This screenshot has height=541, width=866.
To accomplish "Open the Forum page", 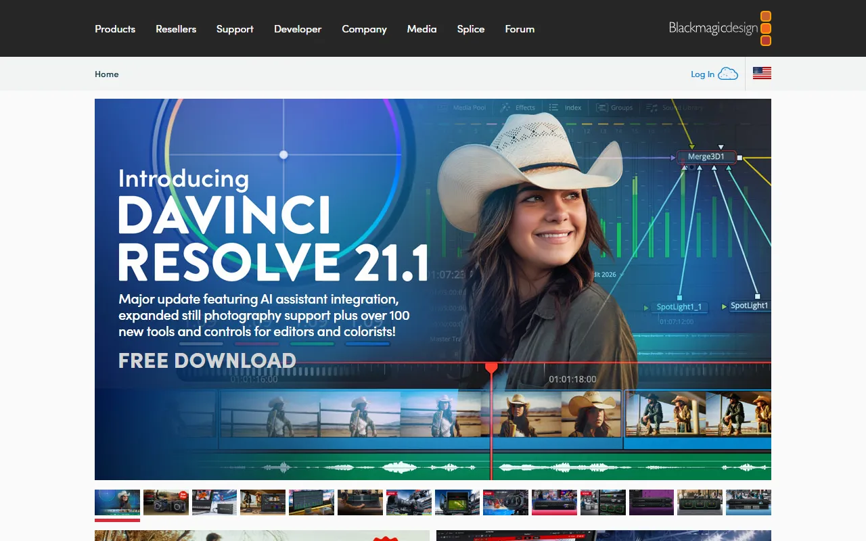I will [x=520, y=29].
